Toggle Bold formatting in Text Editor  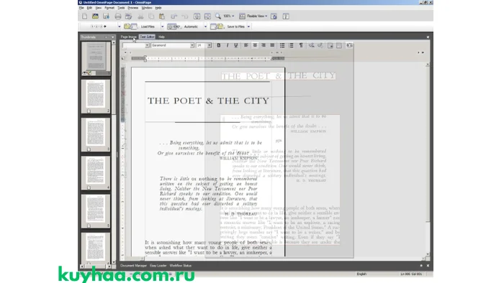click(x=219, y=45)
